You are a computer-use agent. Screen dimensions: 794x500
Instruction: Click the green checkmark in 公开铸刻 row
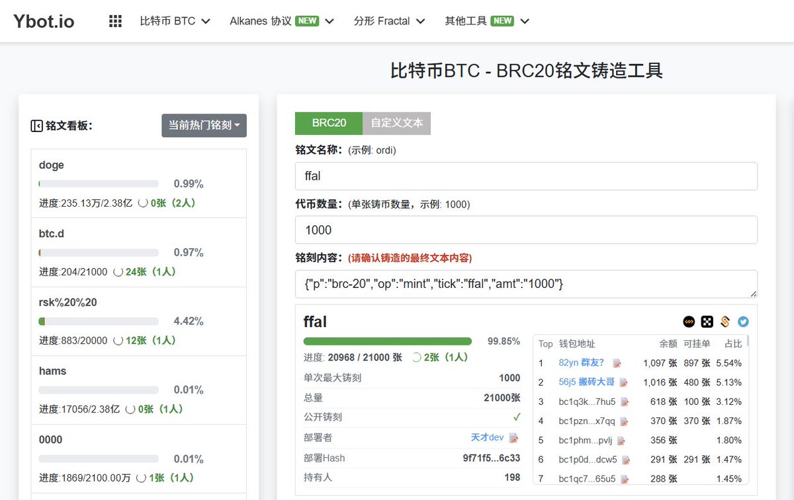pyautogui.click(x=517, y=417)
